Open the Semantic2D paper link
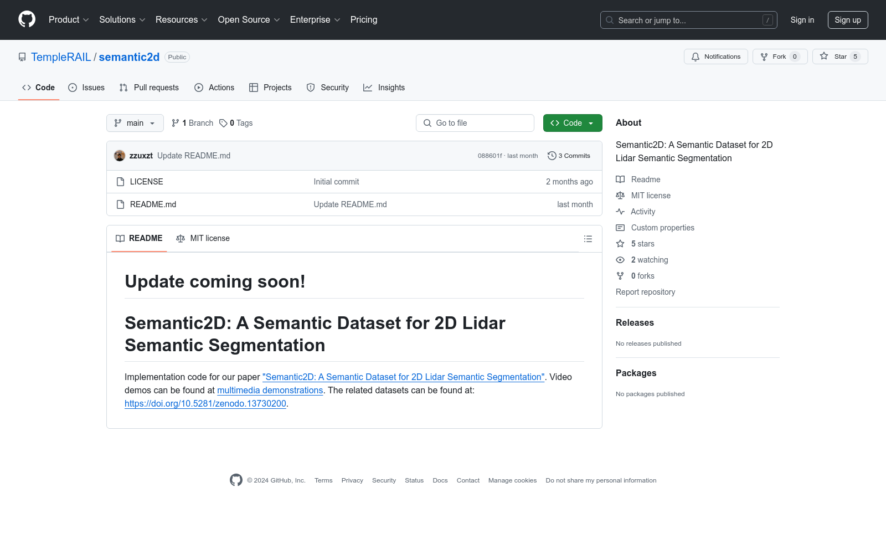Image resolution: width=886 pixels, height=554 pixels. click(404, 377)
